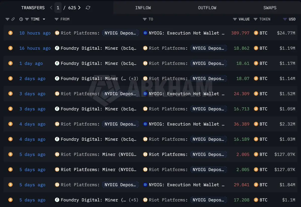Switch to the OUTFLOW tab
This screenshot has width=301, height=207.
[207, 8]
